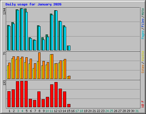Click day 26 on the x-axis

click(x=115, y=111)
